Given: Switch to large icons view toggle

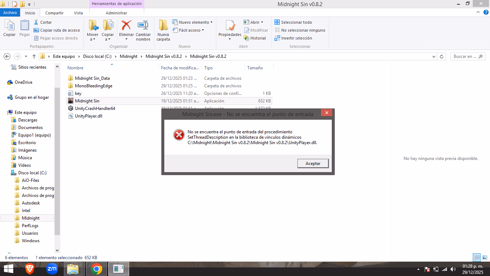Looking at the screenshot, I should (x=485, y=257).
